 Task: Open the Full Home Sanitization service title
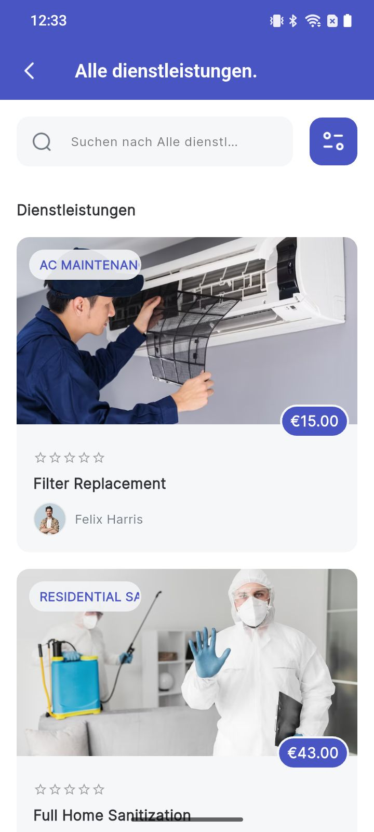click(x=112, y=815)
